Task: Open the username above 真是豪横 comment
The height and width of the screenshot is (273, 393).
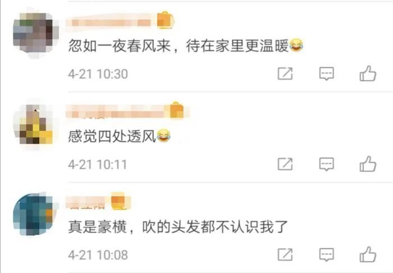Action: pos(88,202)
